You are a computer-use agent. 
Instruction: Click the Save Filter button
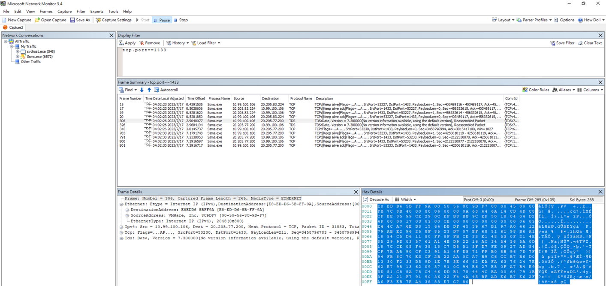tap(562, 43)
